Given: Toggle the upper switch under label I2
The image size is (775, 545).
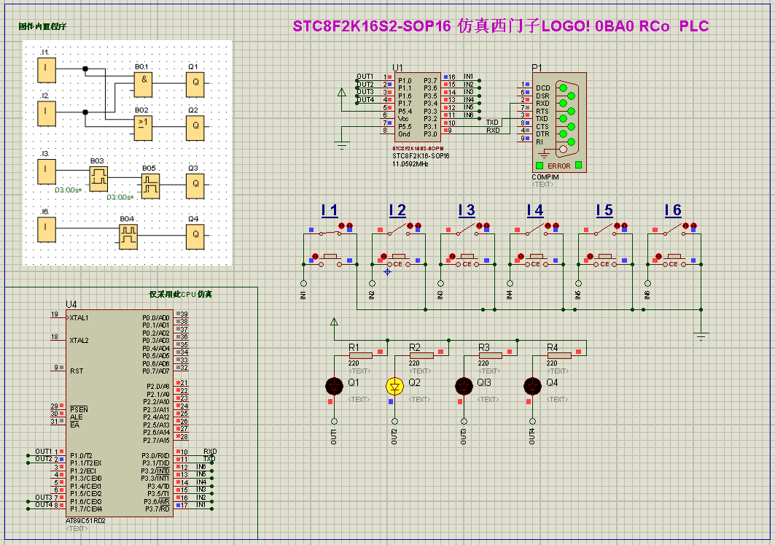Looking at the screenshot, I should click(399, 231).
